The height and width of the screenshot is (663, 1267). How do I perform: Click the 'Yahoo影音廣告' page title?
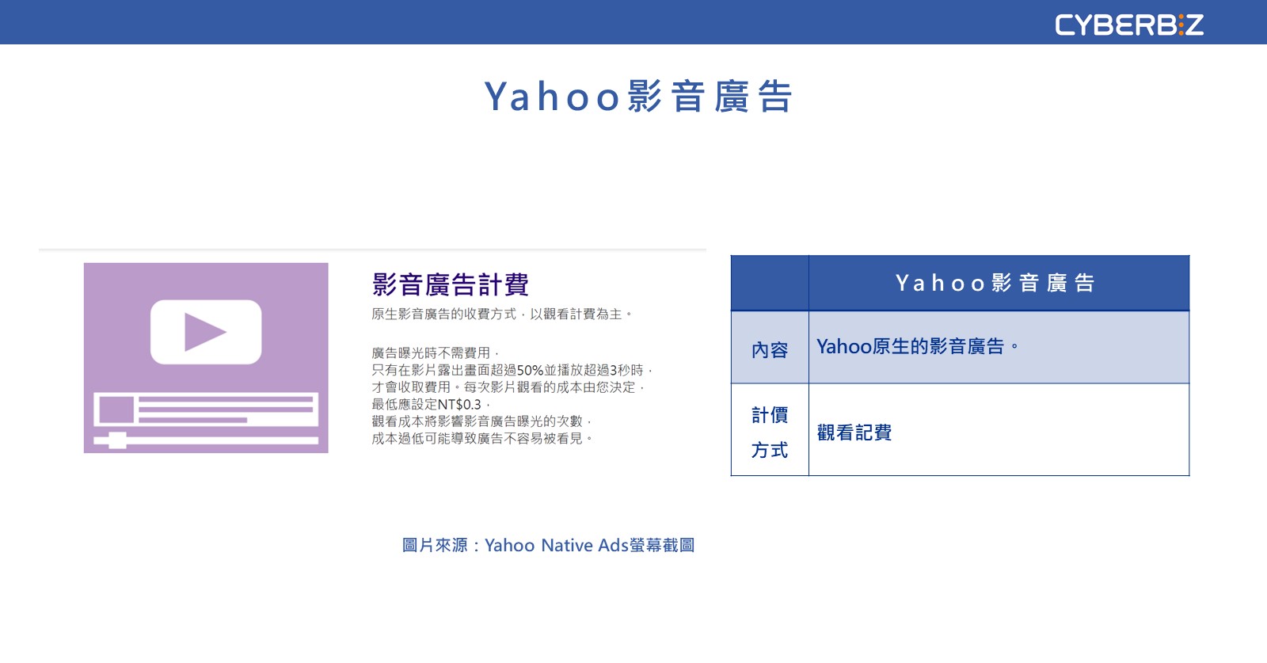[x=638, y=97]
